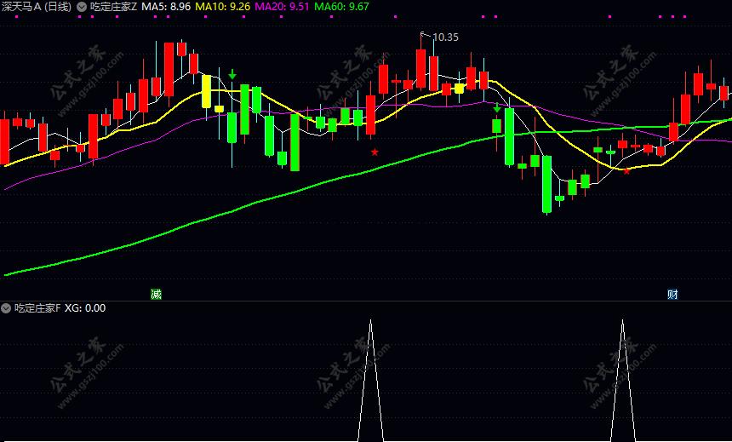The height and width of the screenshot is (442, 732).
Task: Click the XG: 0.00 indicator value
Action: 85,308
